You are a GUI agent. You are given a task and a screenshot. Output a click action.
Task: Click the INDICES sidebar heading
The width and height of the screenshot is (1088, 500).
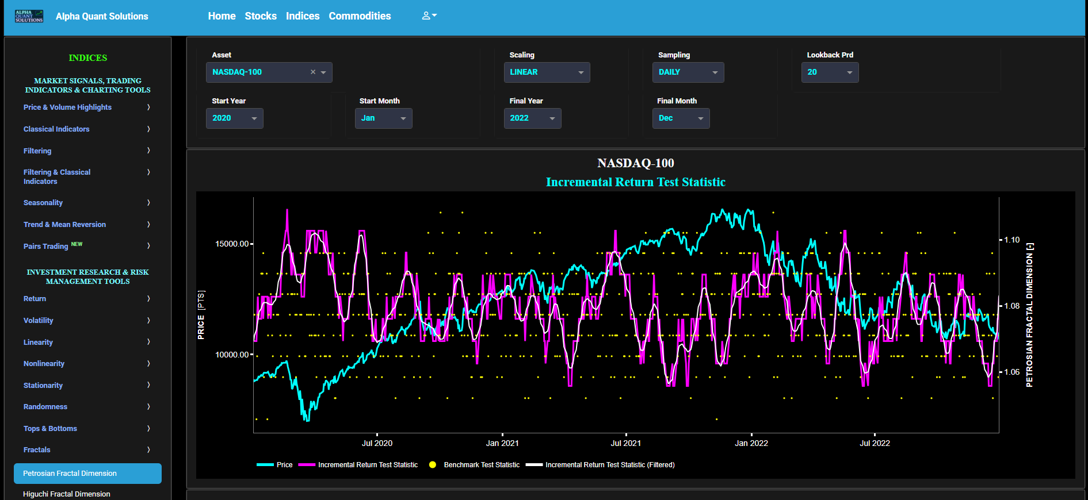[88, 58]
